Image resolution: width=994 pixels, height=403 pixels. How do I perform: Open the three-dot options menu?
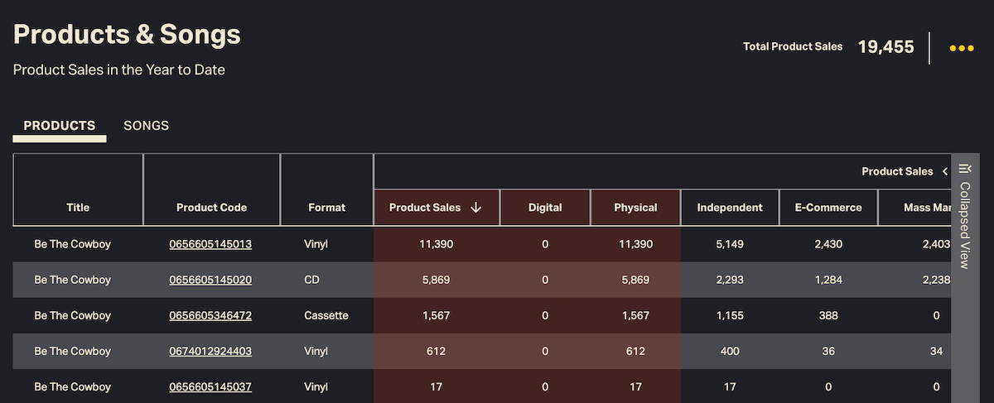[x=962, y=49]
